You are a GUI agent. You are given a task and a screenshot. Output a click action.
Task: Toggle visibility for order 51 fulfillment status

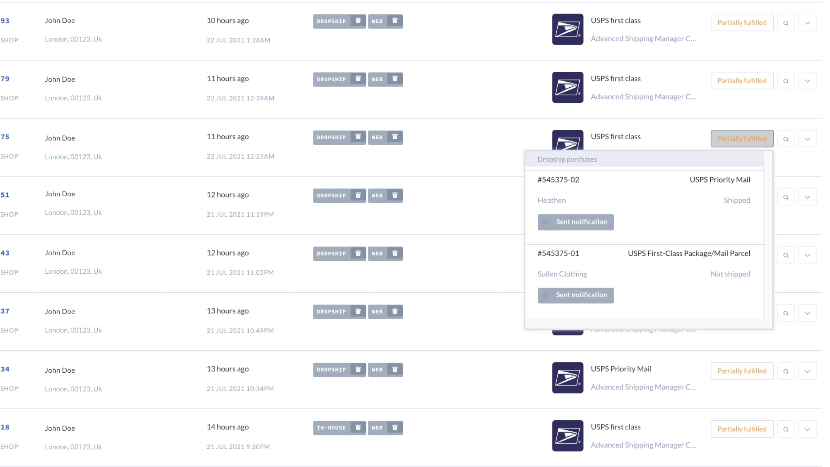click(x=808, y=197)
